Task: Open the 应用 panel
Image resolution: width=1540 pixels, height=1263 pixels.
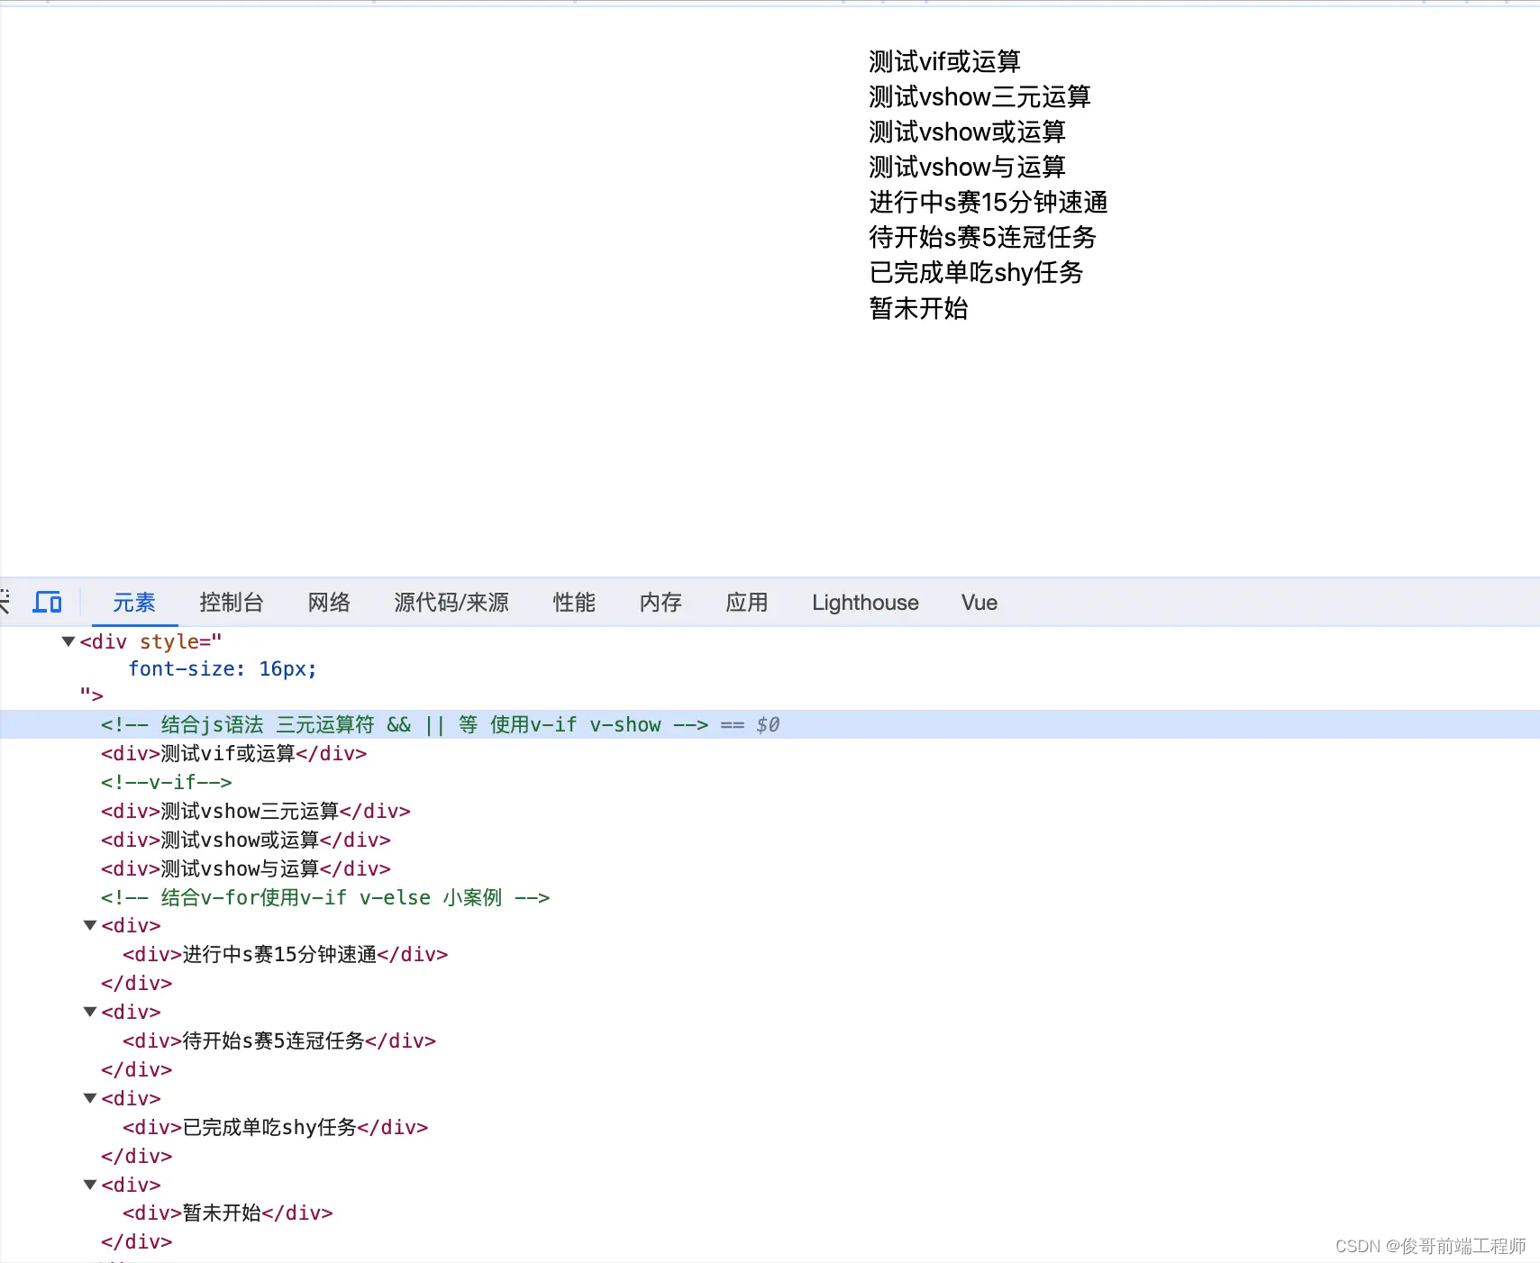Action: tap(746, 604)
